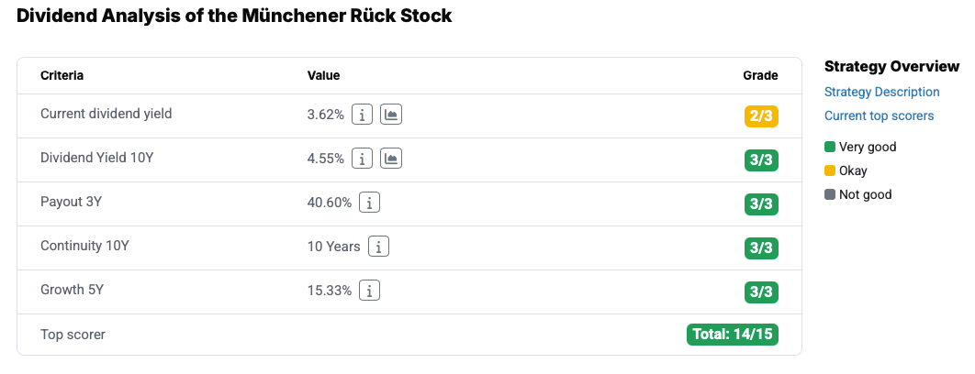Click the gray Not good legend swatch
Viewport: 975px width, 374px height.
(x=830, y=194)
